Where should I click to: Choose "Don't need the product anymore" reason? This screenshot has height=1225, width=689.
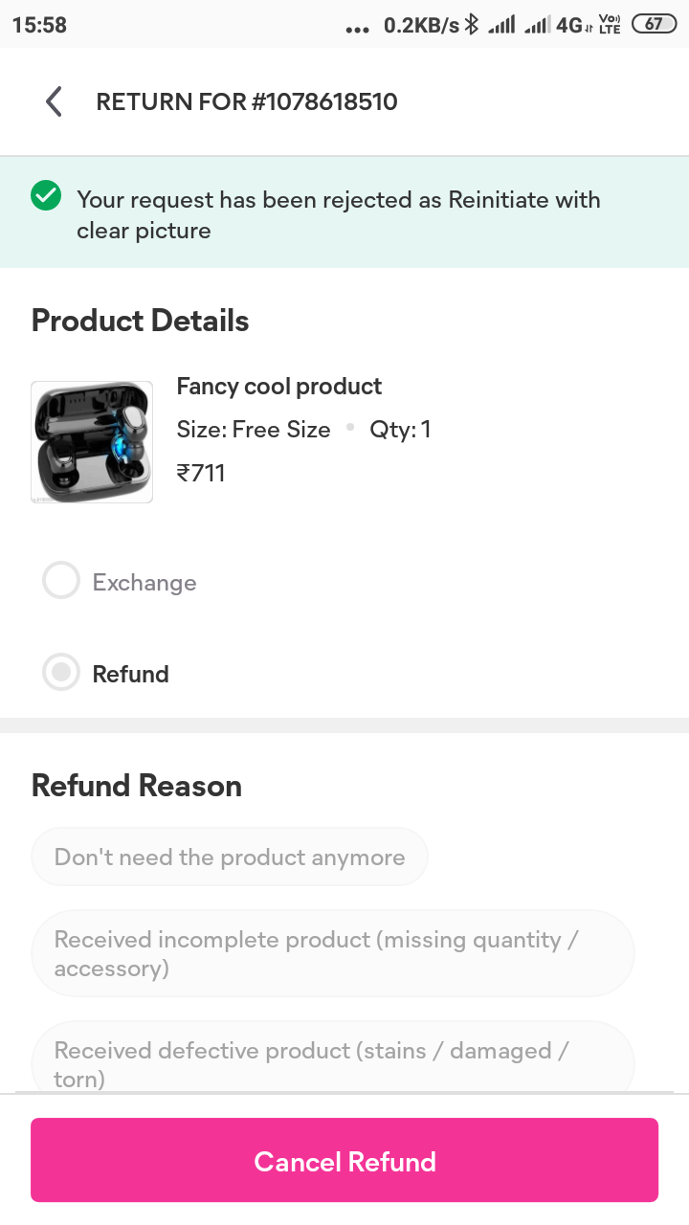pyautogui.click(x=230, y=857)
